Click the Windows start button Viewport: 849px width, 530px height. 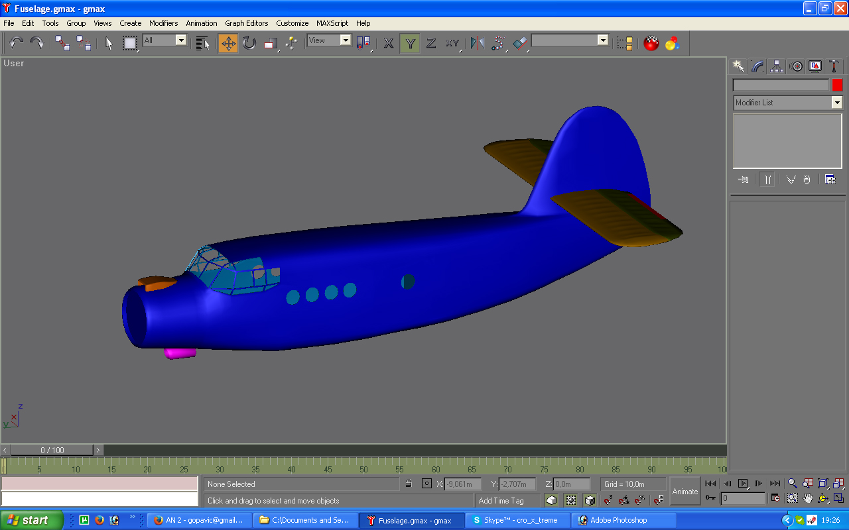click(32, 520)
